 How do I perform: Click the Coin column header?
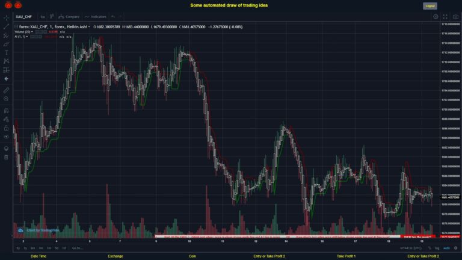pyautogui.click(x=192, y=256)
